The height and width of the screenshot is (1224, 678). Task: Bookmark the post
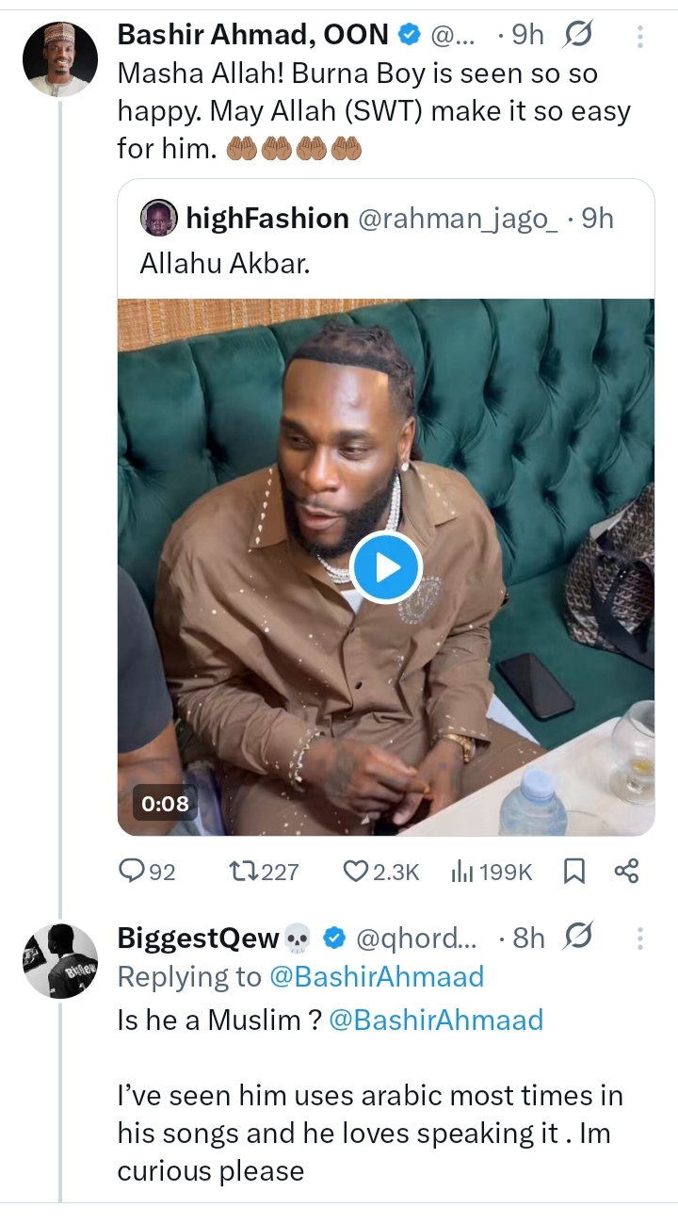573,872
